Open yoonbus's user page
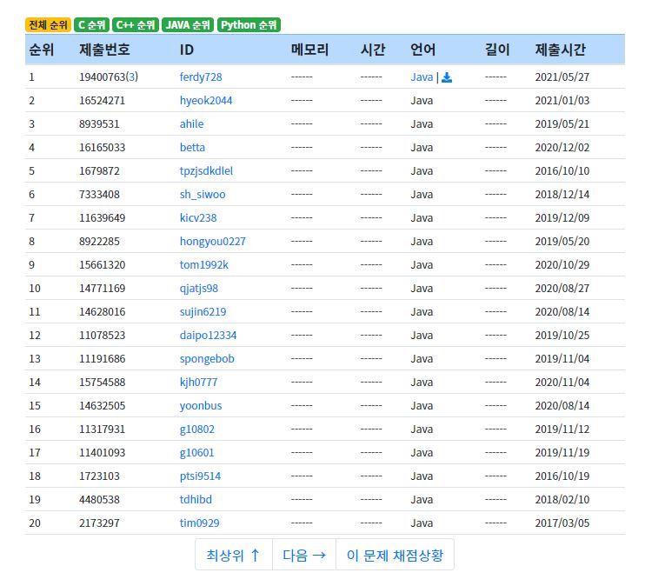 tap(200, 405)
